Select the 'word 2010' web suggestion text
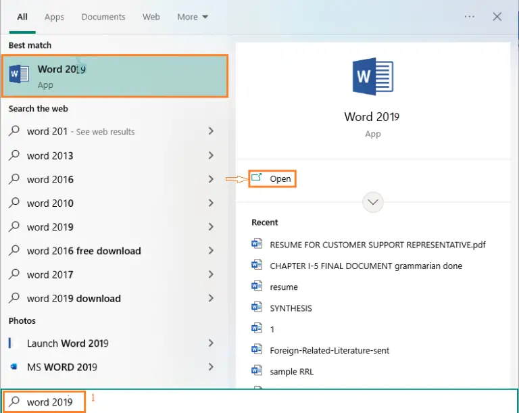 pyautogui.click(x=50, y=203)
